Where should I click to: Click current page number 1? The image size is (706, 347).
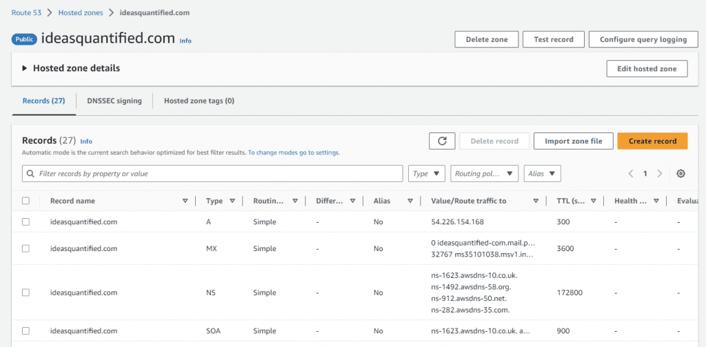[645, 174]
